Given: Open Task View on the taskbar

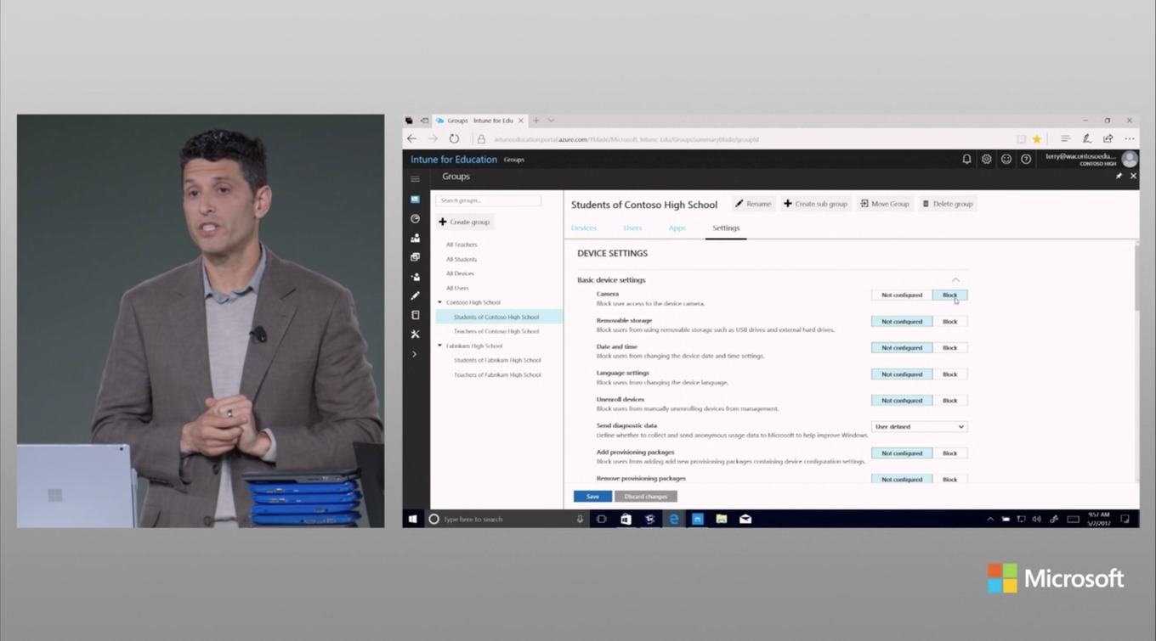Looking at the screenshot, I should pos(601,519).
